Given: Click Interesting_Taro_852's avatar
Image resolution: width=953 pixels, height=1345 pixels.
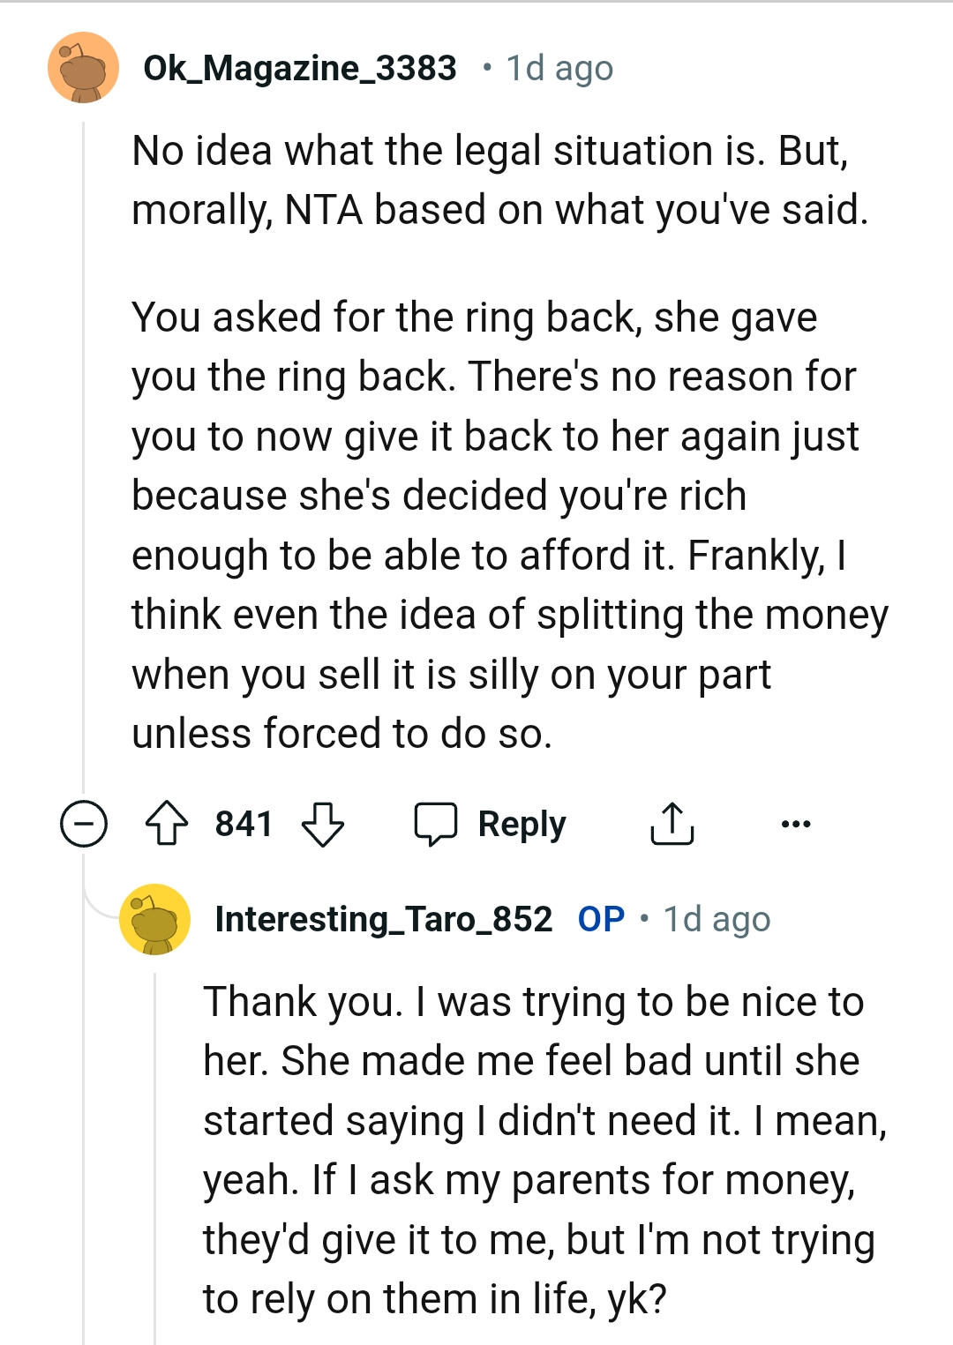Looking at the screenshot, I should 155,919.
